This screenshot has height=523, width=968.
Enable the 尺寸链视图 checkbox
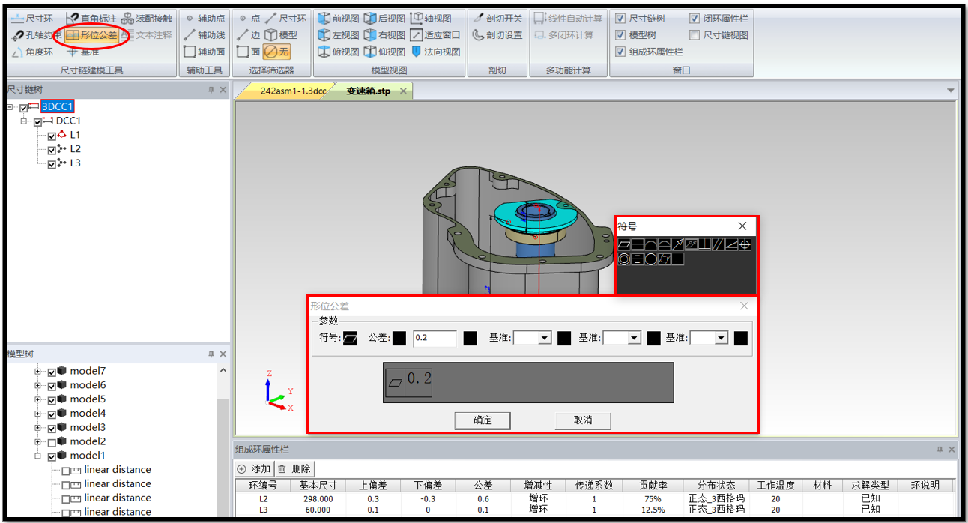click(695, 34)
